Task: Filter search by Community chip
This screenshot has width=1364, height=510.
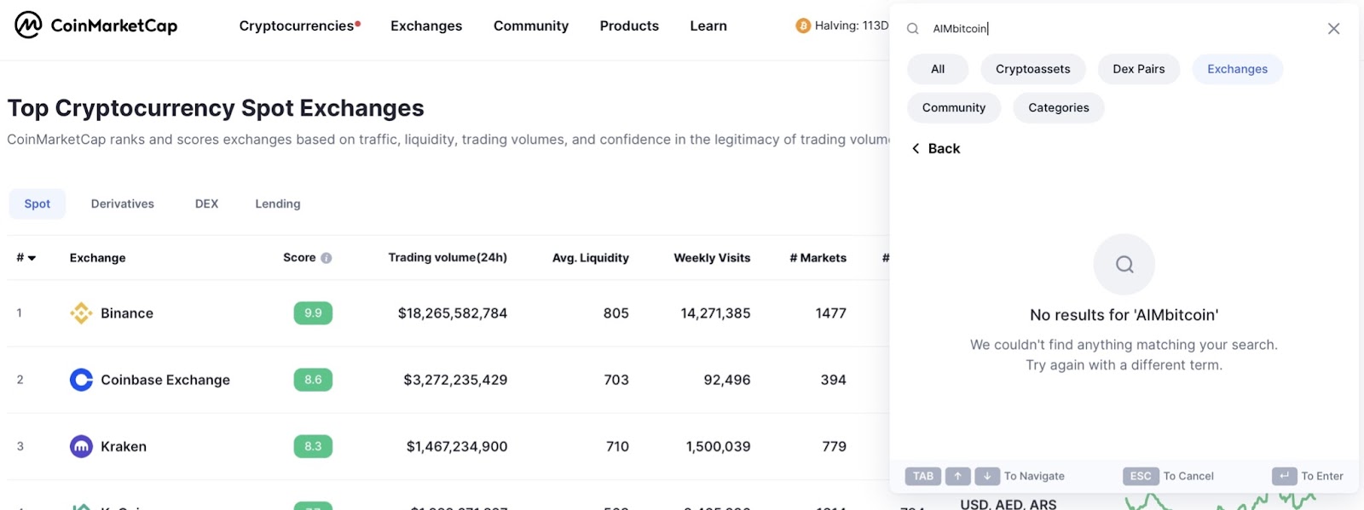Action: click(954, 107)
